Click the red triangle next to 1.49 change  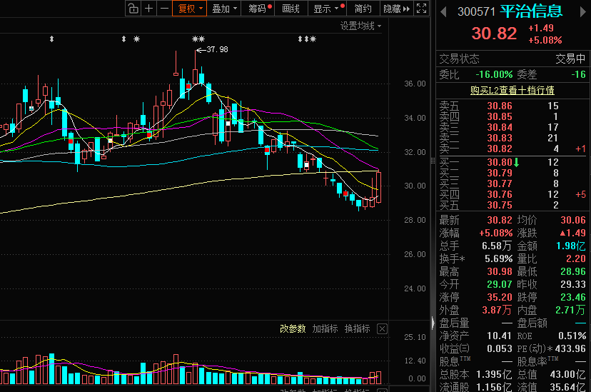[562, 233]
